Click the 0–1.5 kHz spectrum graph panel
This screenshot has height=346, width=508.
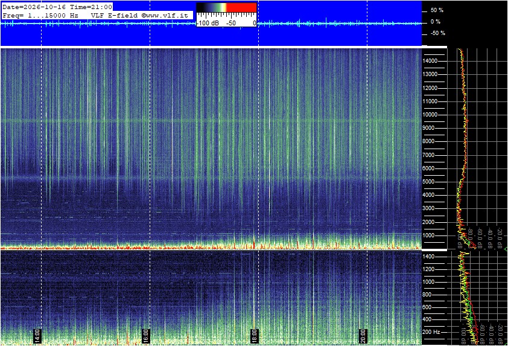[477, 298]
